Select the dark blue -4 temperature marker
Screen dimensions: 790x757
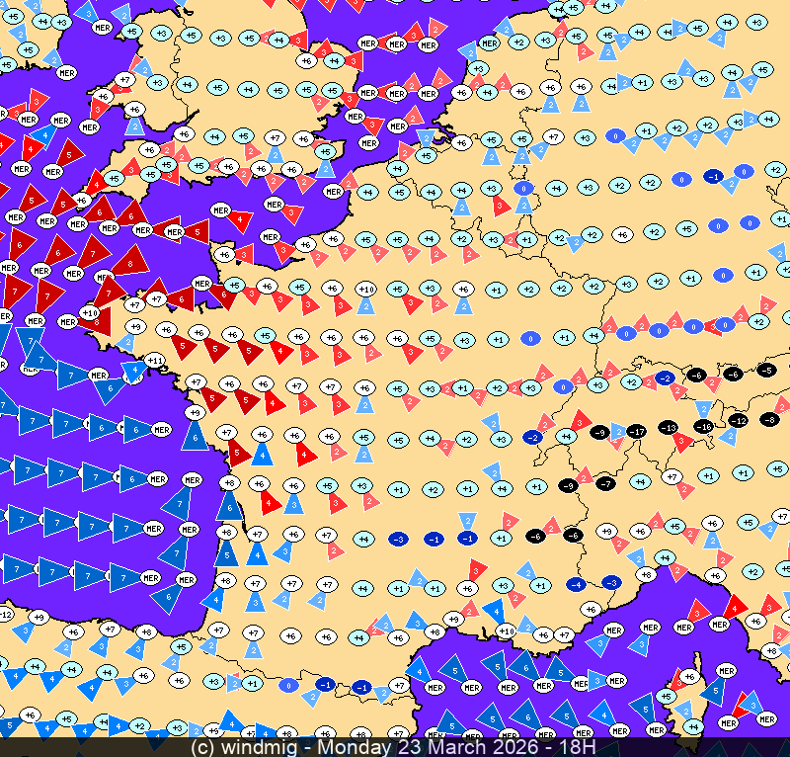tap(577, 585)
